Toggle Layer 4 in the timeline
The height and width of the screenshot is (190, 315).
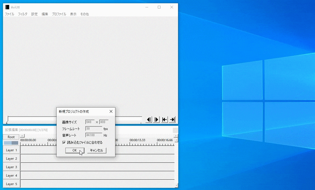[11, 175]
